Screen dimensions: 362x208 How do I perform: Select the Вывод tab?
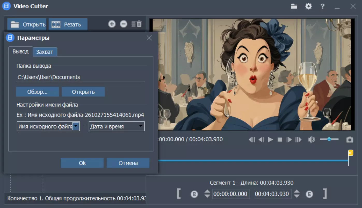[x=20, y=51]
